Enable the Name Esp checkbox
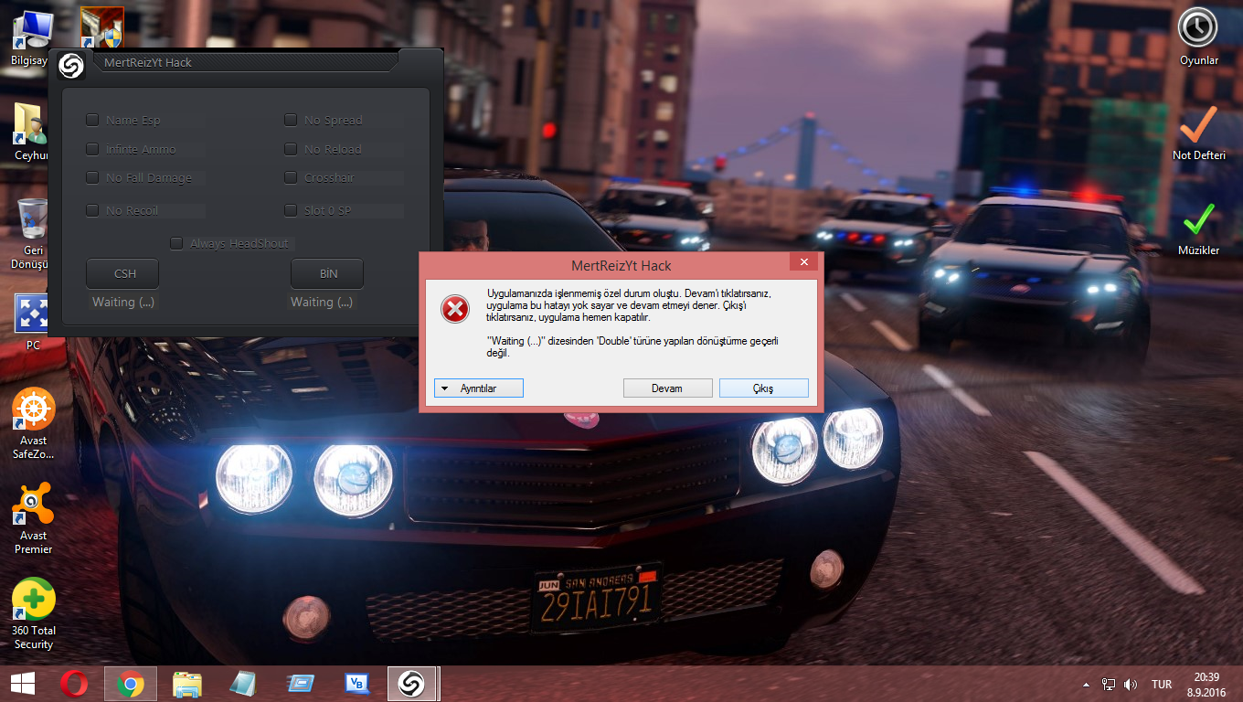This screenshot has width=1243, height=702. pos(92,120)
